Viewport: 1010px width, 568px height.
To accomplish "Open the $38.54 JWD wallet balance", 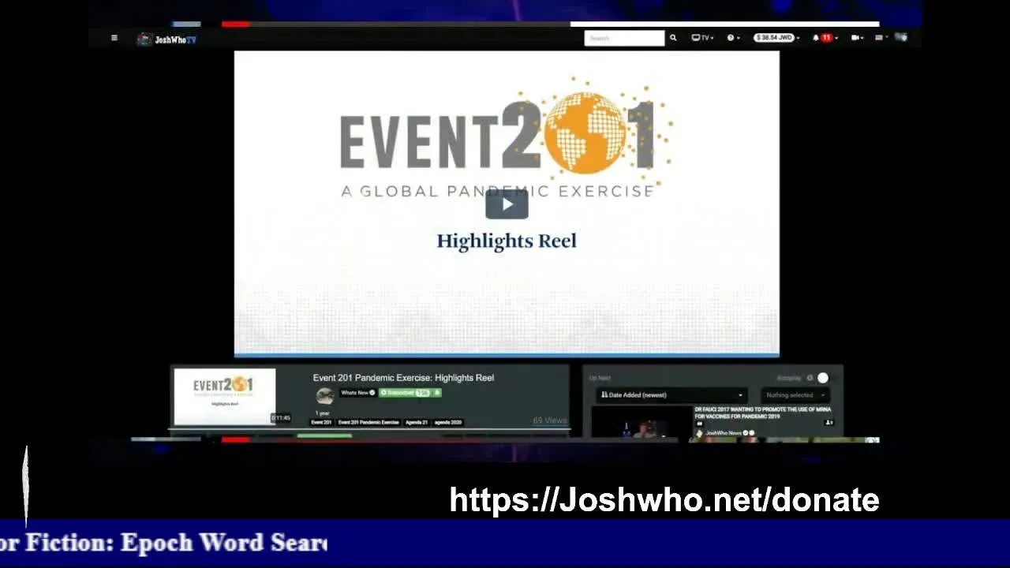I will click(776, 38).
